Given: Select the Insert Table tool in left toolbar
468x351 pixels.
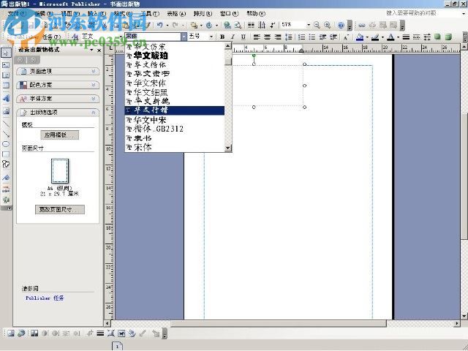Looking at the screenshot, I should [x=6, y=86].
